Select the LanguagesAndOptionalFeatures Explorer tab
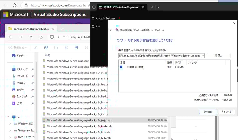The image size is (238, 140). 31,29
